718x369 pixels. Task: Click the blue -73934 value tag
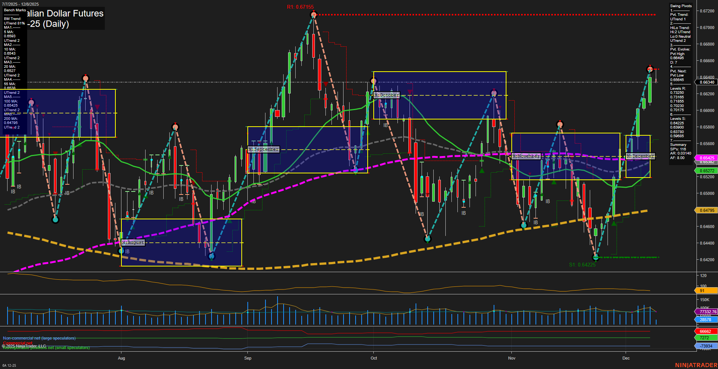706,346
